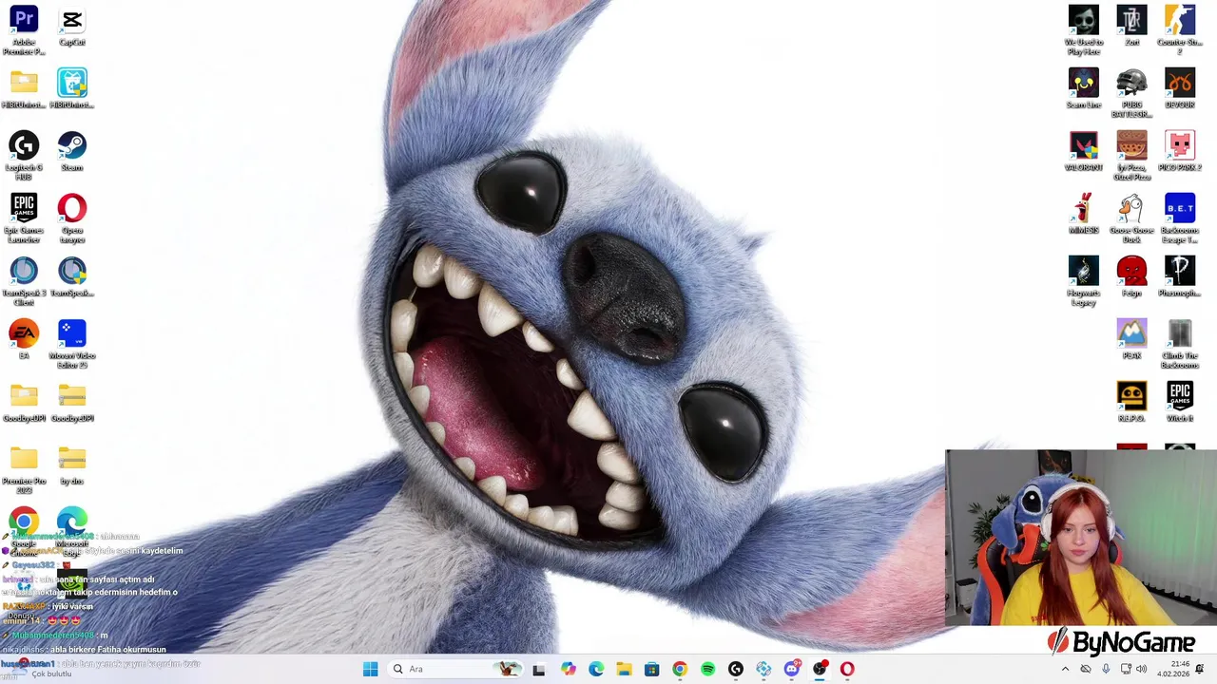The width and height of the screenshot is (1217, 684).
Task: Switch to OBS Studio in the taskbar
Action: tap(820, 669)
